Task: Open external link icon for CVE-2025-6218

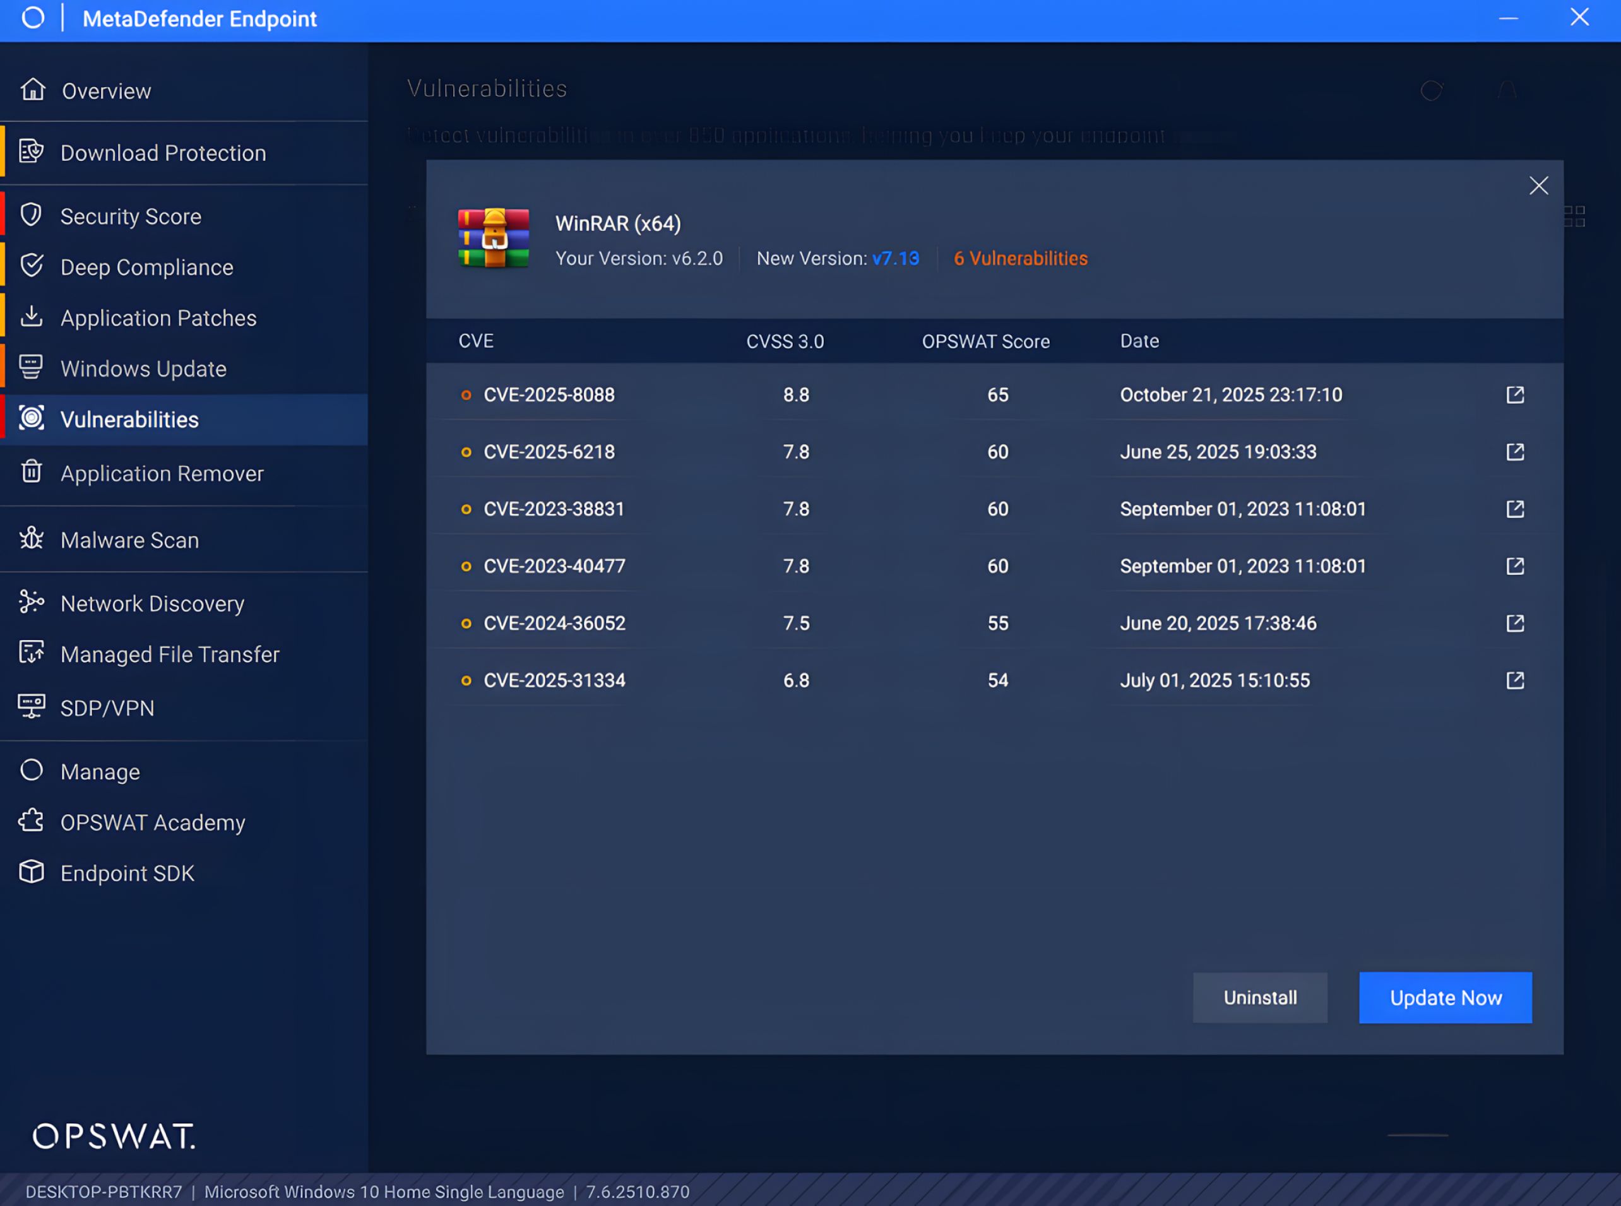Action: click(1515, 452)
